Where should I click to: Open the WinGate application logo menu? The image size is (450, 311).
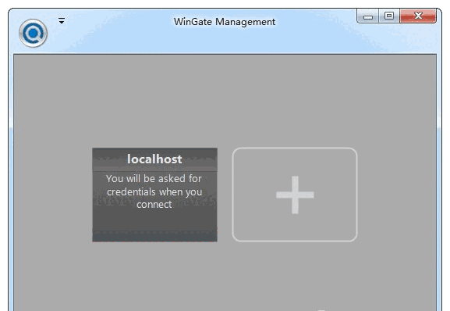tap(33, 33)
